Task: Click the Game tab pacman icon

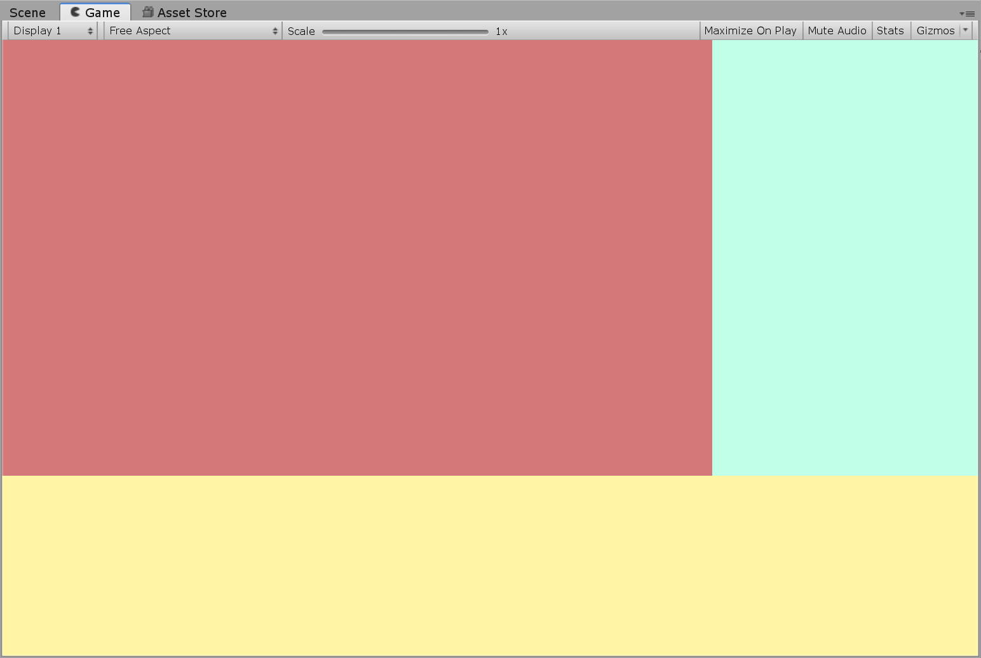Action: pos(75,11)
